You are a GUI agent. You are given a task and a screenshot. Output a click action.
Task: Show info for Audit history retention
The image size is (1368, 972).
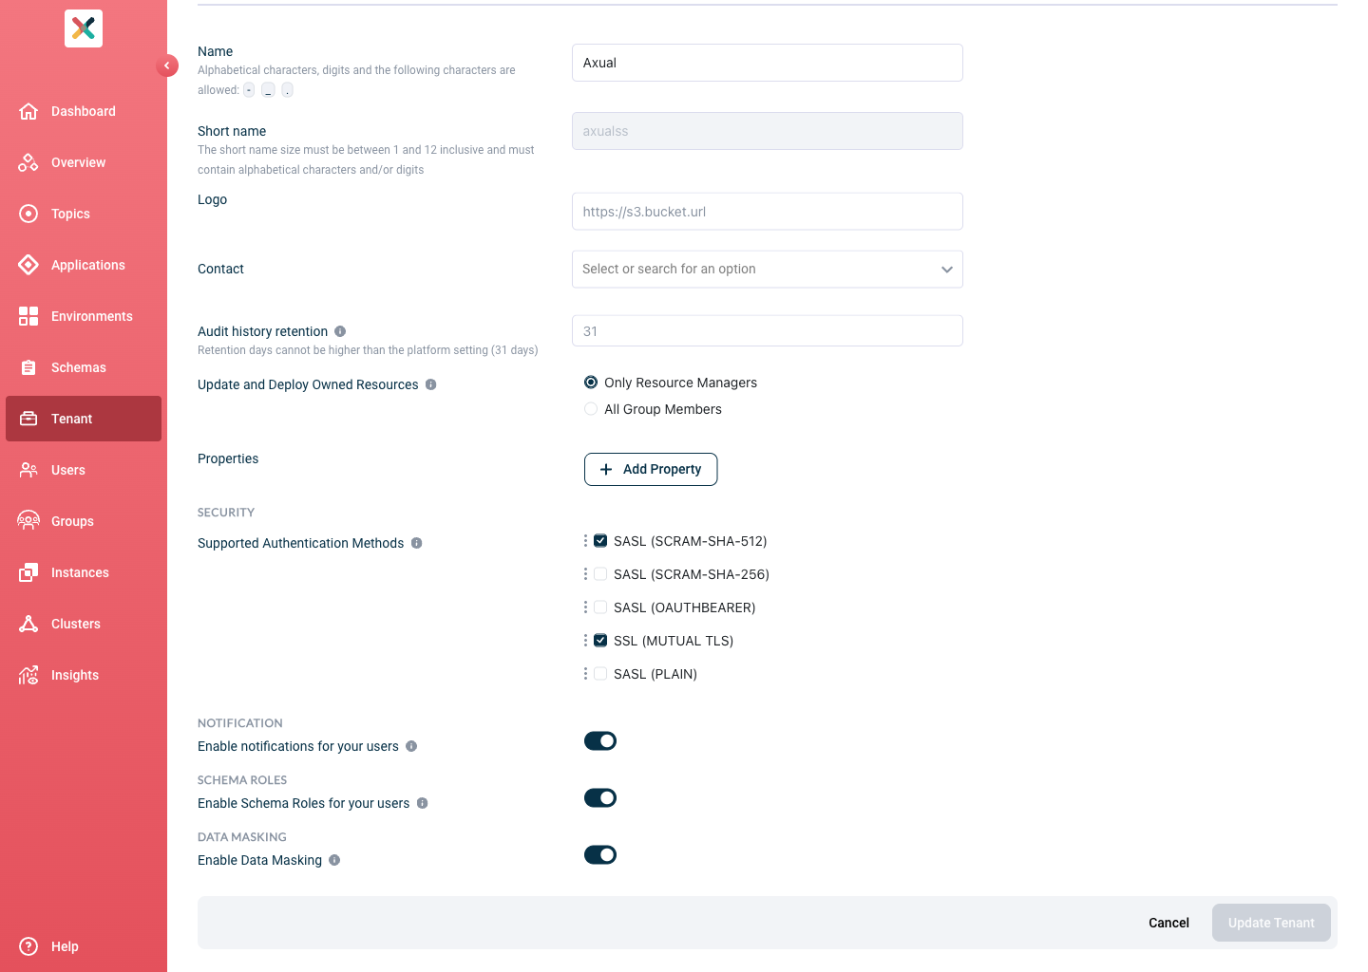340,331
